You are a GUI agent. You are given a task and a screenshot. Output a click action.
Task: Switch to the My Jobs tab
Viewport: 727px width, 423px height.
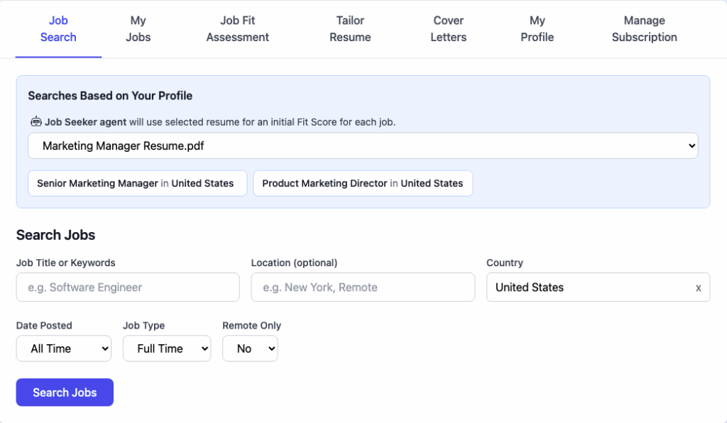[x=138, y=28]
